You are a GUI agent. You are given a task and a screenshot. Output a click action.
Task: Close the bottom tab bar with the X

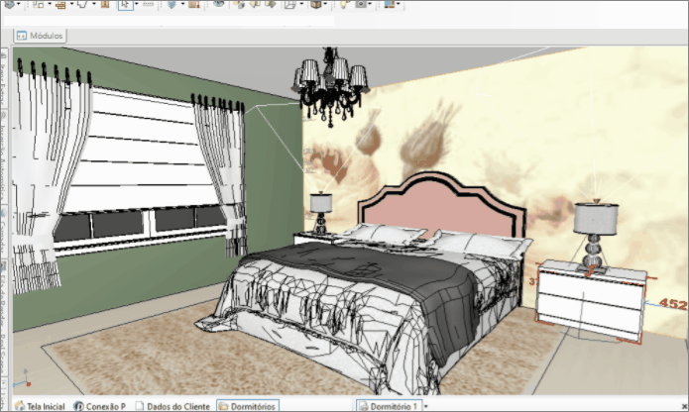(685, 407)
